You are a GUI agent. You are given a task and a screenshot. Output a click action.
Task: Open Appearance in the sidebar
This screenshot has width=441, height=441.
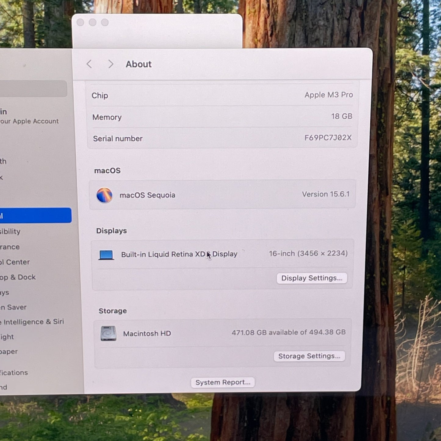click(10, 247)
